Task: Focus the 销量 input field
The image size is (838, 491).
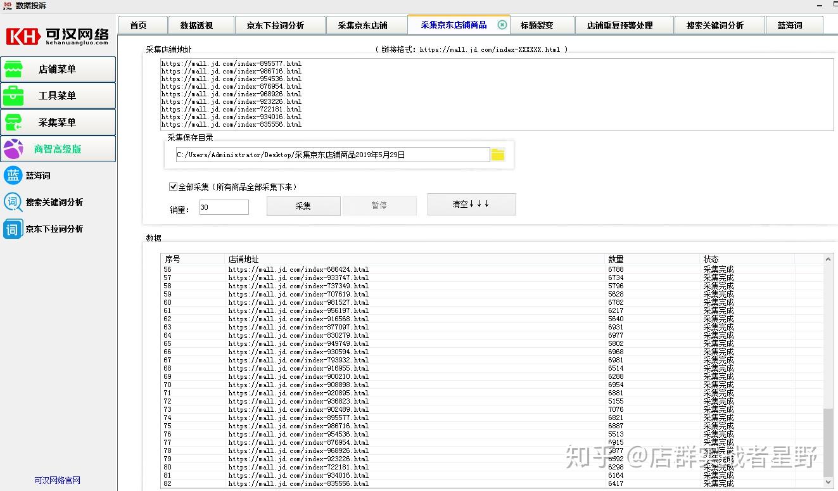Action: coord(224,207)
